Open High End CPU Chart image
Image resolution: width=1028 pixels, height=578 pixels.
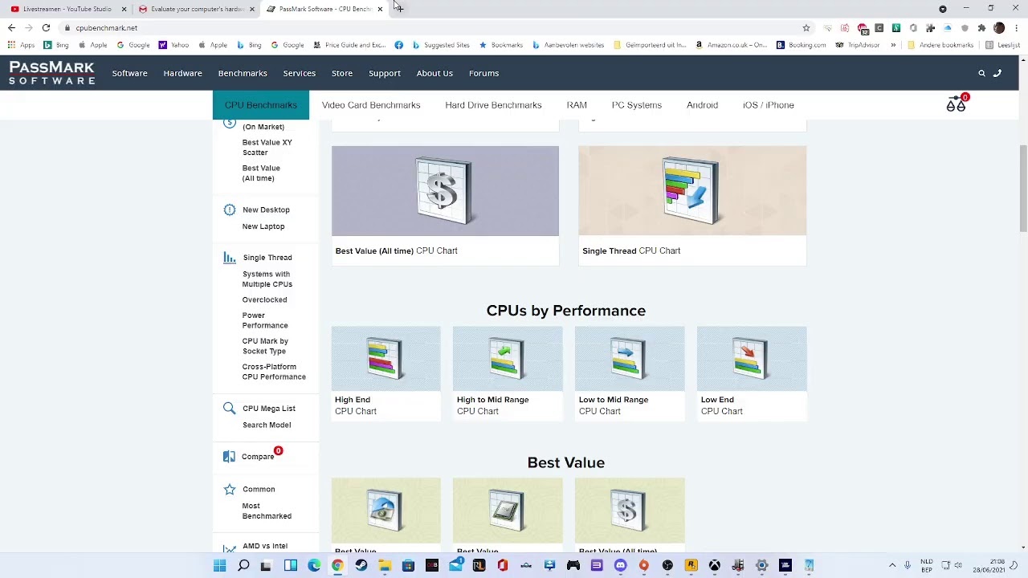[x=385, y=359]
